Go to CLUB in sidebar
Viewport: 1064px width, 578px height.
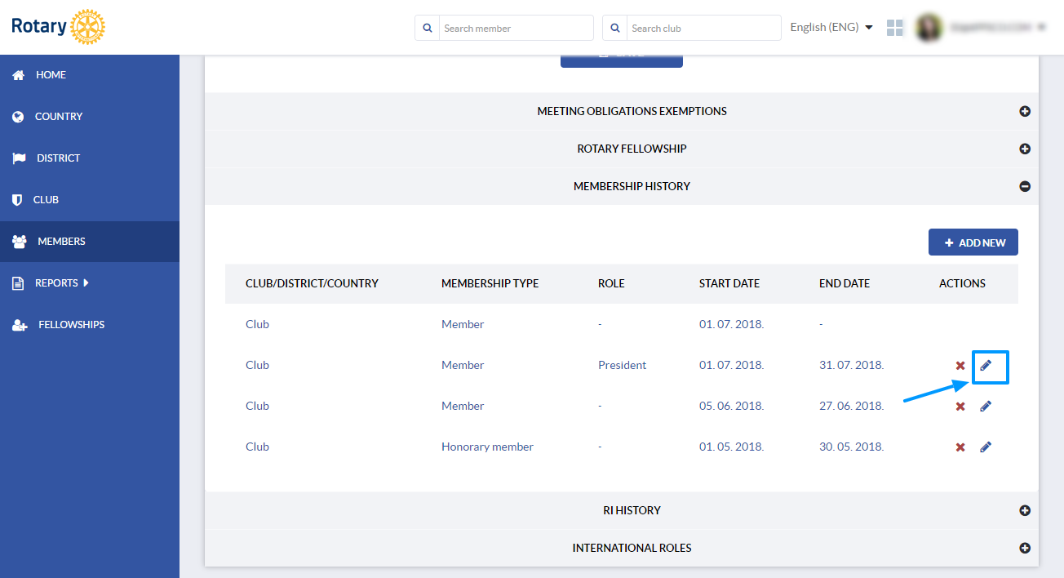point(90,200)
